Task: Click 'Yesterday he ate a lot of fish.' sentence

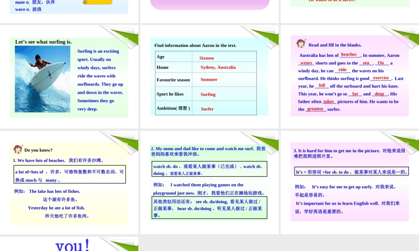Action: [x=57, y=208]
